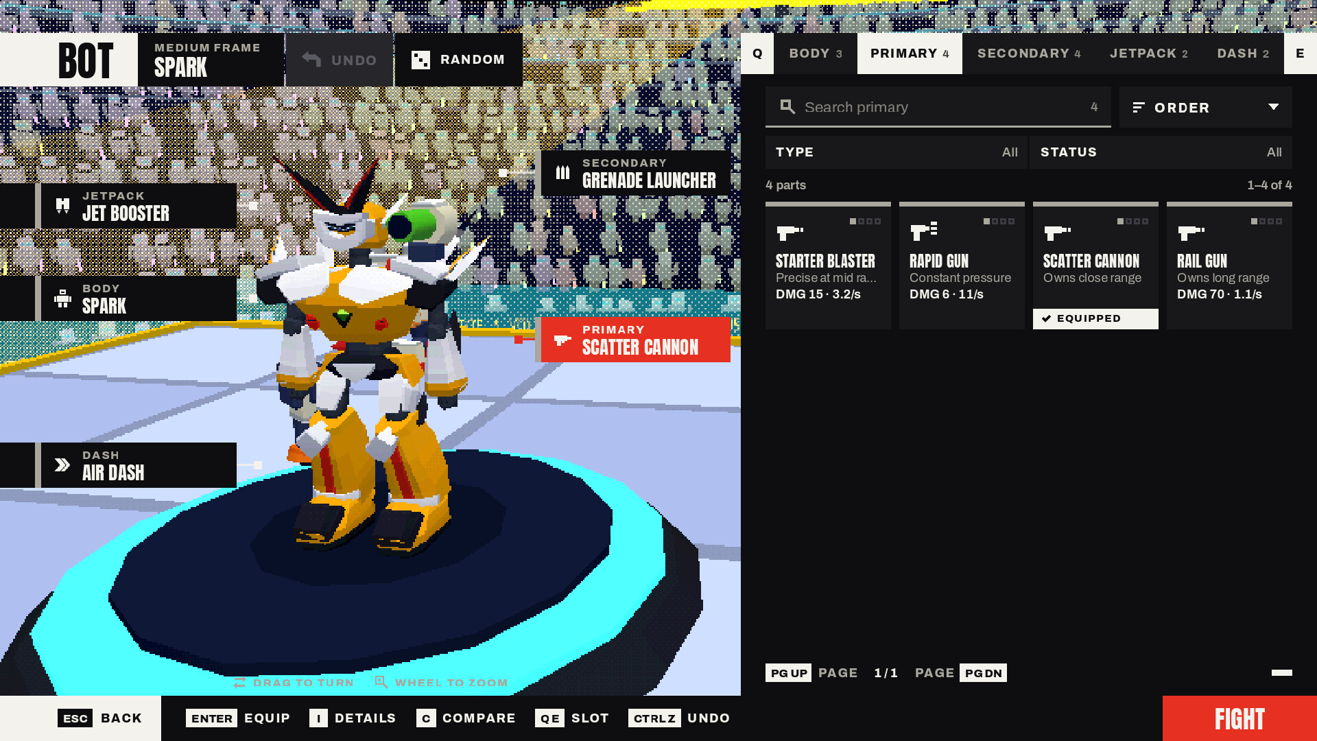This screenshot has width=1317, height=741.
Task: Select the Primary tab
Action: pyautogui.click(x=910, y=54)
